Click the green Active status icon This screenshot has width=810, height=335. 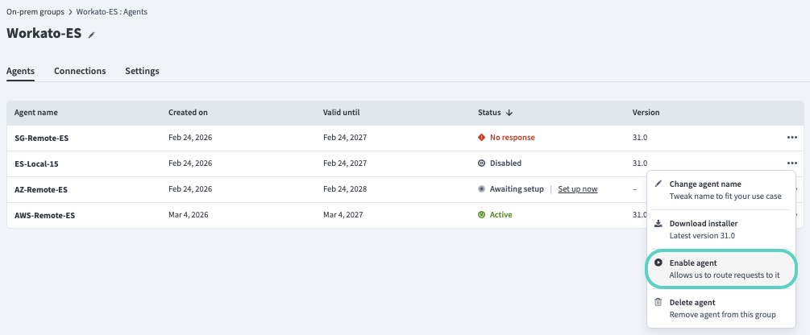(x=482, y=215)
